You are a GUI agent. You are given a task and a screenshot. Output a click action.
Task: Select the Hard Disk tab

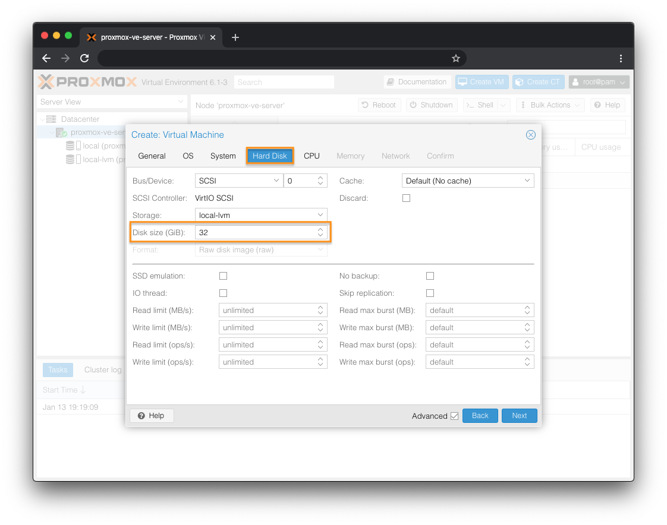[x=270, y=156]
